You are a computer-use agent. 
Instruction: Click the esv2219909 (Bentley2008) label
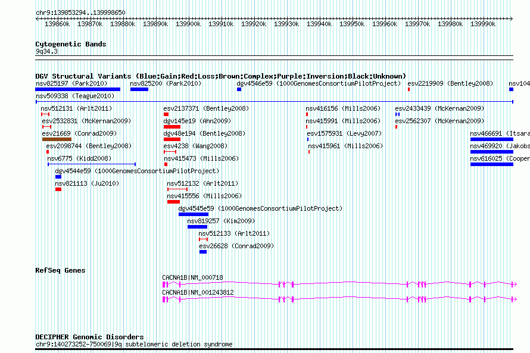coord(450,83)
